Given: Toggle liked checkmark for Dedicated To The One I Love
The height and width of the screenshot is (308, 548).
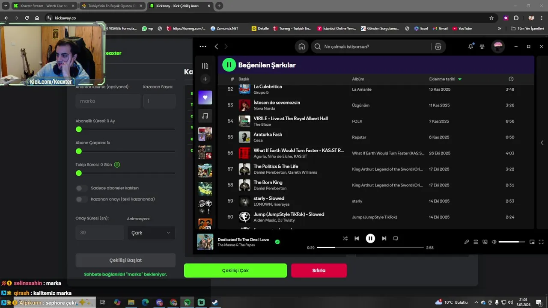Looking at the screenshot, I should point(277,242).
